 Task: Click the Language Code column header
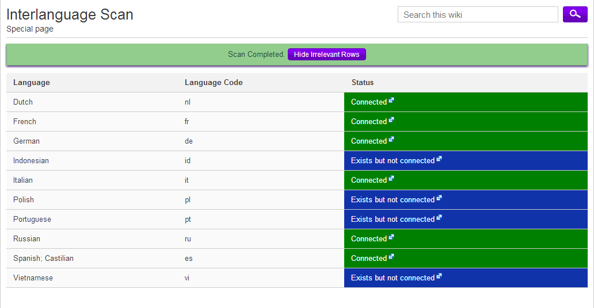214,83
